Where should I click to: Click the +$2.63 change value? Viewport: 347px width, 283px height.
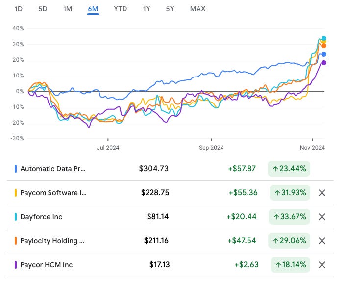coord(247,265)
